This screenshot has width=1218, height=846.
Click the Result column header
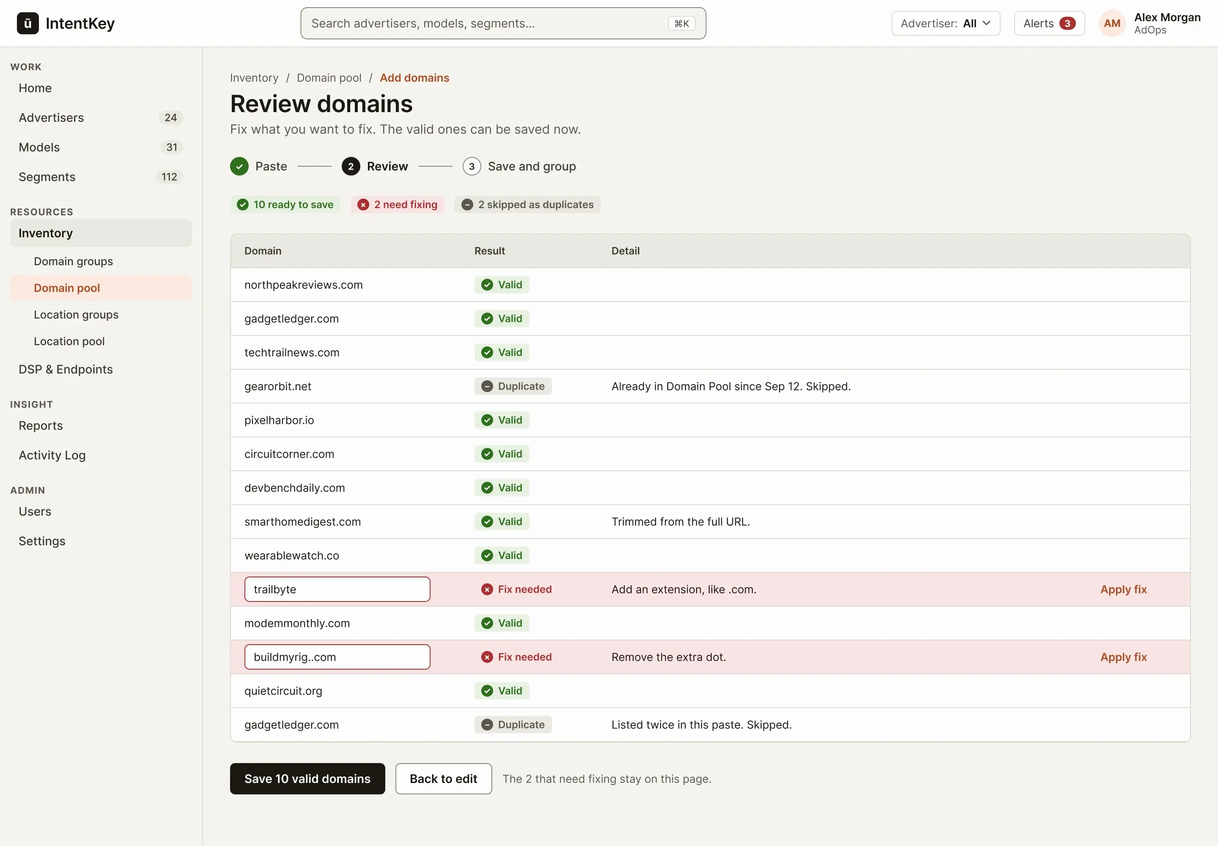tap(489, 251)
